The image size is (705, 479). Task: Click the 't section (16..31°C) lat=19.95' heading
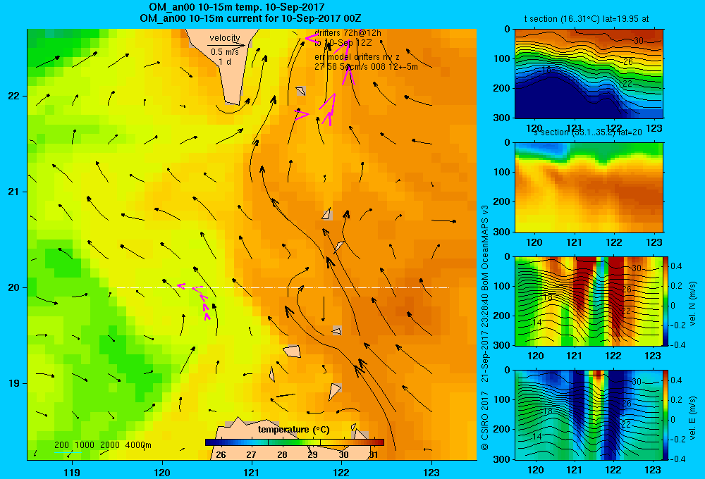click(587, 19)
